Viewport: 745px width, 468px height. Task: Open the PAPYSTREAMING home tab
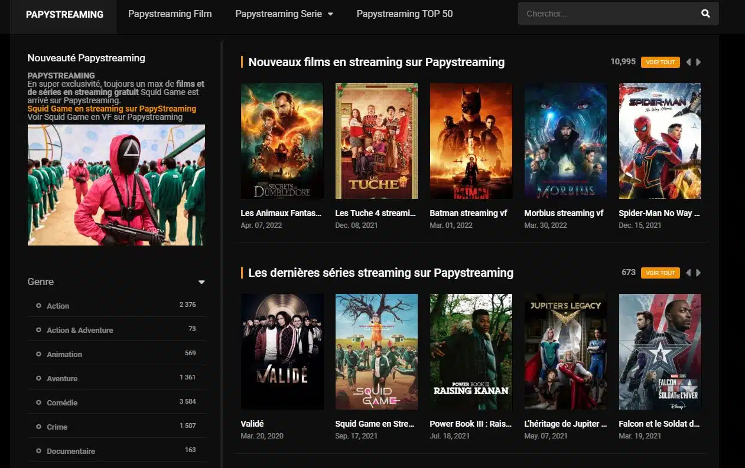[64, 14]
